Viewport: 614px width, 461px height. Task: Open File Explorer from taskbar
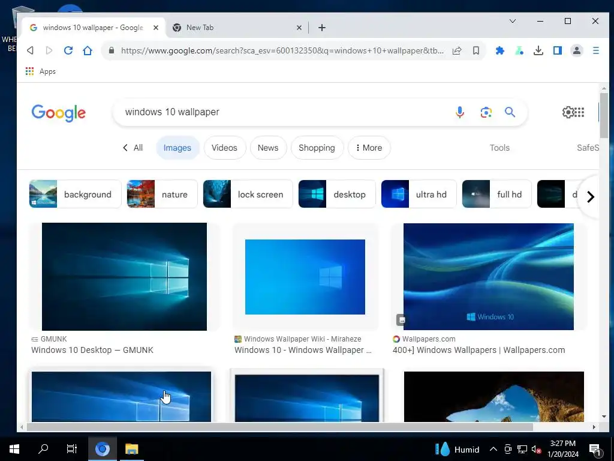(x=131, y=449)
